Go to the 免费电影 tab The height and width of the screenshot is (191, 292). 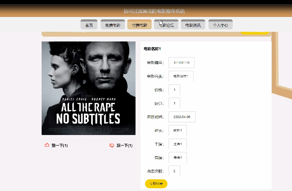tap(113, 25)
